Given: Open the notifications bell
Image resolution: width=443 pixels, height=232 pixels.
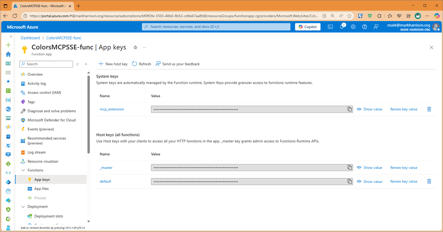Looking at the screenshot, I should 342,27.
